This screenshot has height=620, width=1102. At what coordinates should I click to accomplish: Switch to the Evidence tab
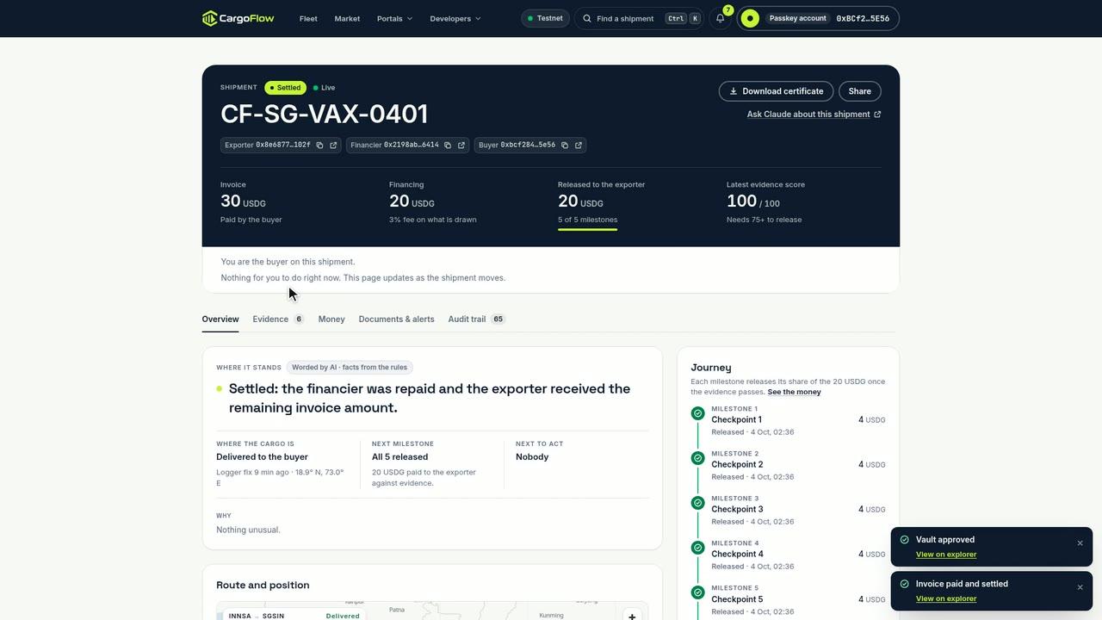coord(278,319)
